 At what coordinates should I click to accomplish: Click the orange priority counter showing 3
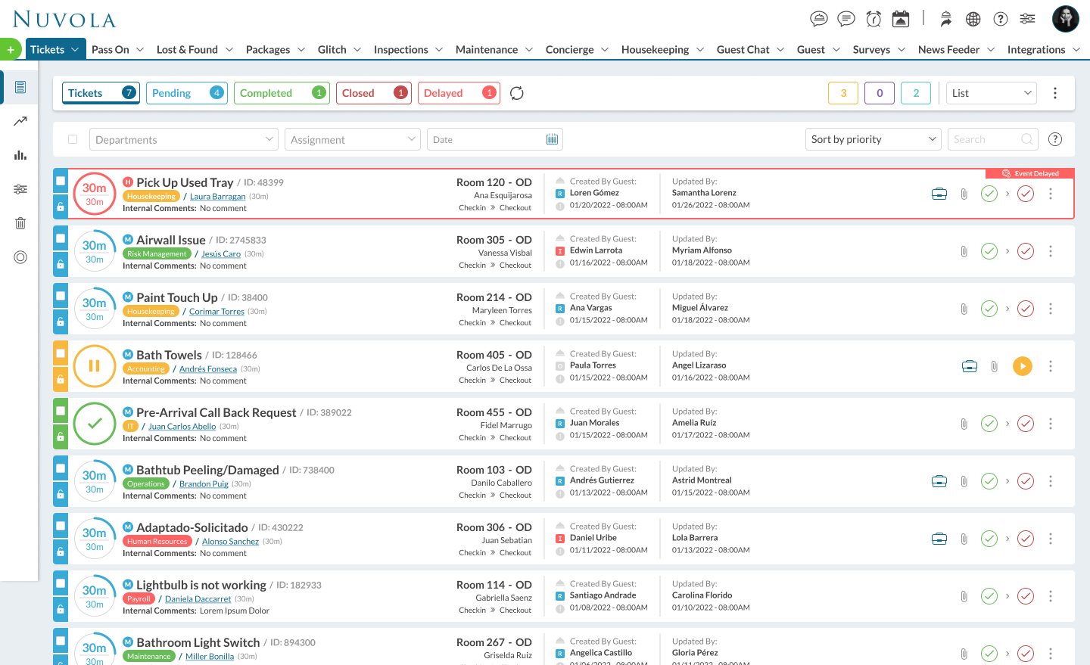pyautogui.click(x=843, y=93)
